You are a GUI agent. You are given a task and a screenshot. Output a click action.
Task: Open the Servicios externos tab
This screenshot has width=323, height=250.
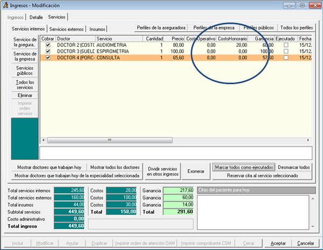[67, 29]
